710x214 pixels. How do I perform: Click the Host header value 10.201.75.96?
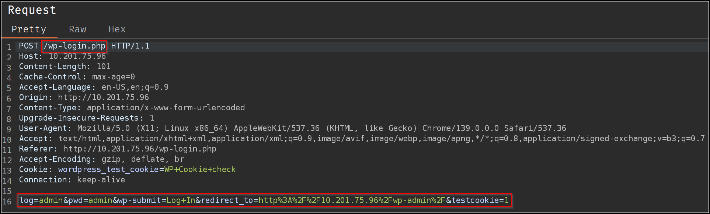[x=77, y=56]
